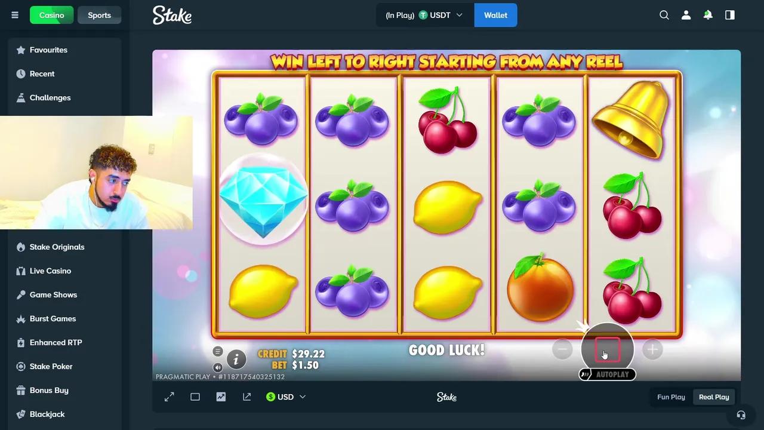Screen dimensions: 764x430
Task: Select Real Play mode
Action: pyautogui.click(x=714, y=397)
